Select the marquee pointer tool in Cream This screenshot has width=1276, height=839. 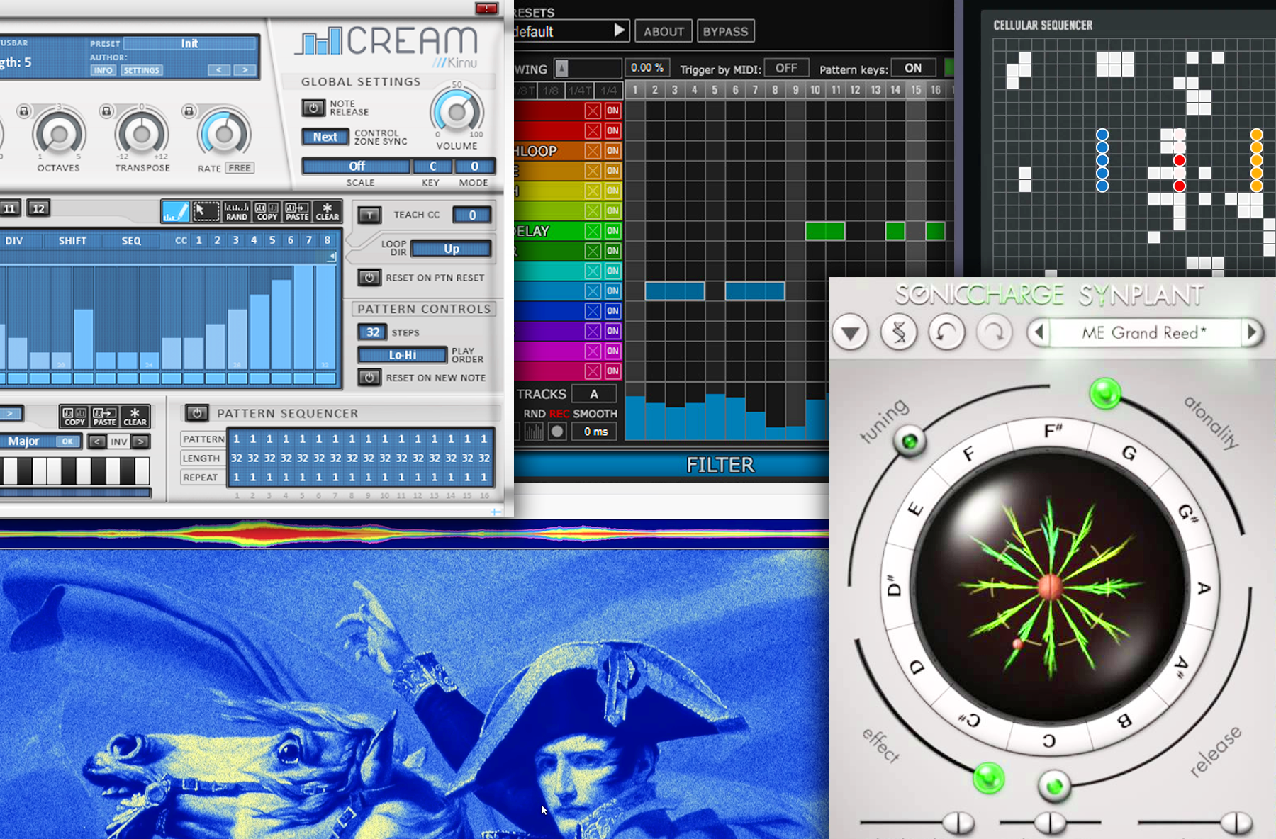(x=206, y=211)
